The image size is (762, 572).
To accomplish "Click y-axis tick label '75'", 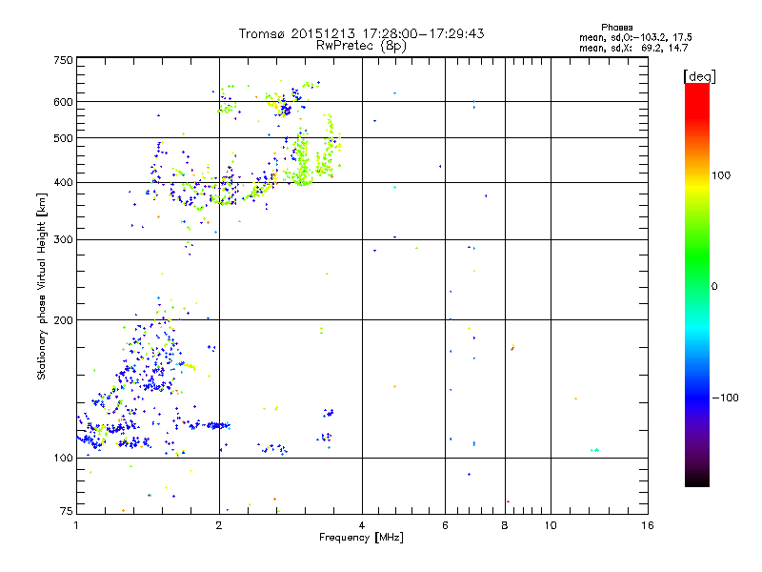I will [x=67, y=511].
